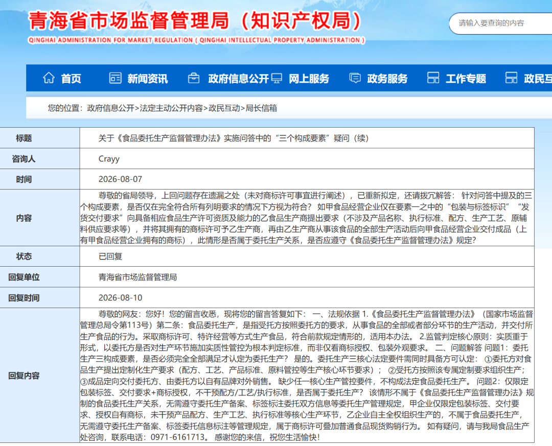Click the layout icon beside 工作专题
552x446 pixels.
pyautogui.click(x=433, y=78)
